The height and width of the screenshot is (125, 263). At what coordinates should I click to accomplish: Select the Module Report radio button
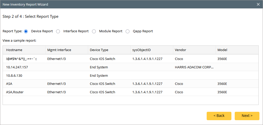[94, 32]
